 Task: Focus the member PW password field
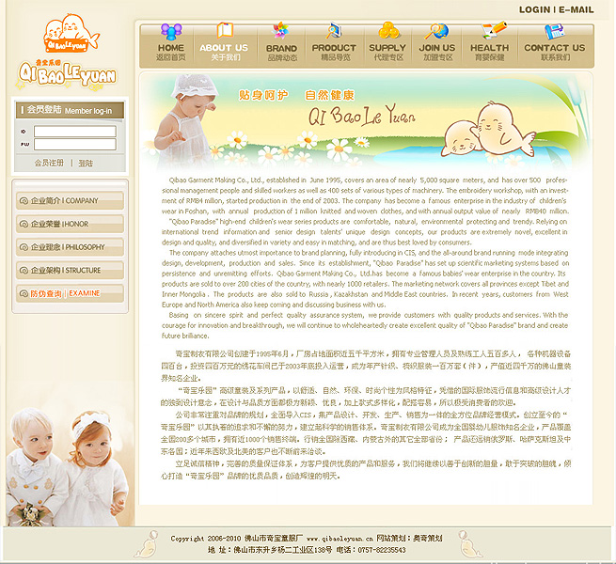75,144
